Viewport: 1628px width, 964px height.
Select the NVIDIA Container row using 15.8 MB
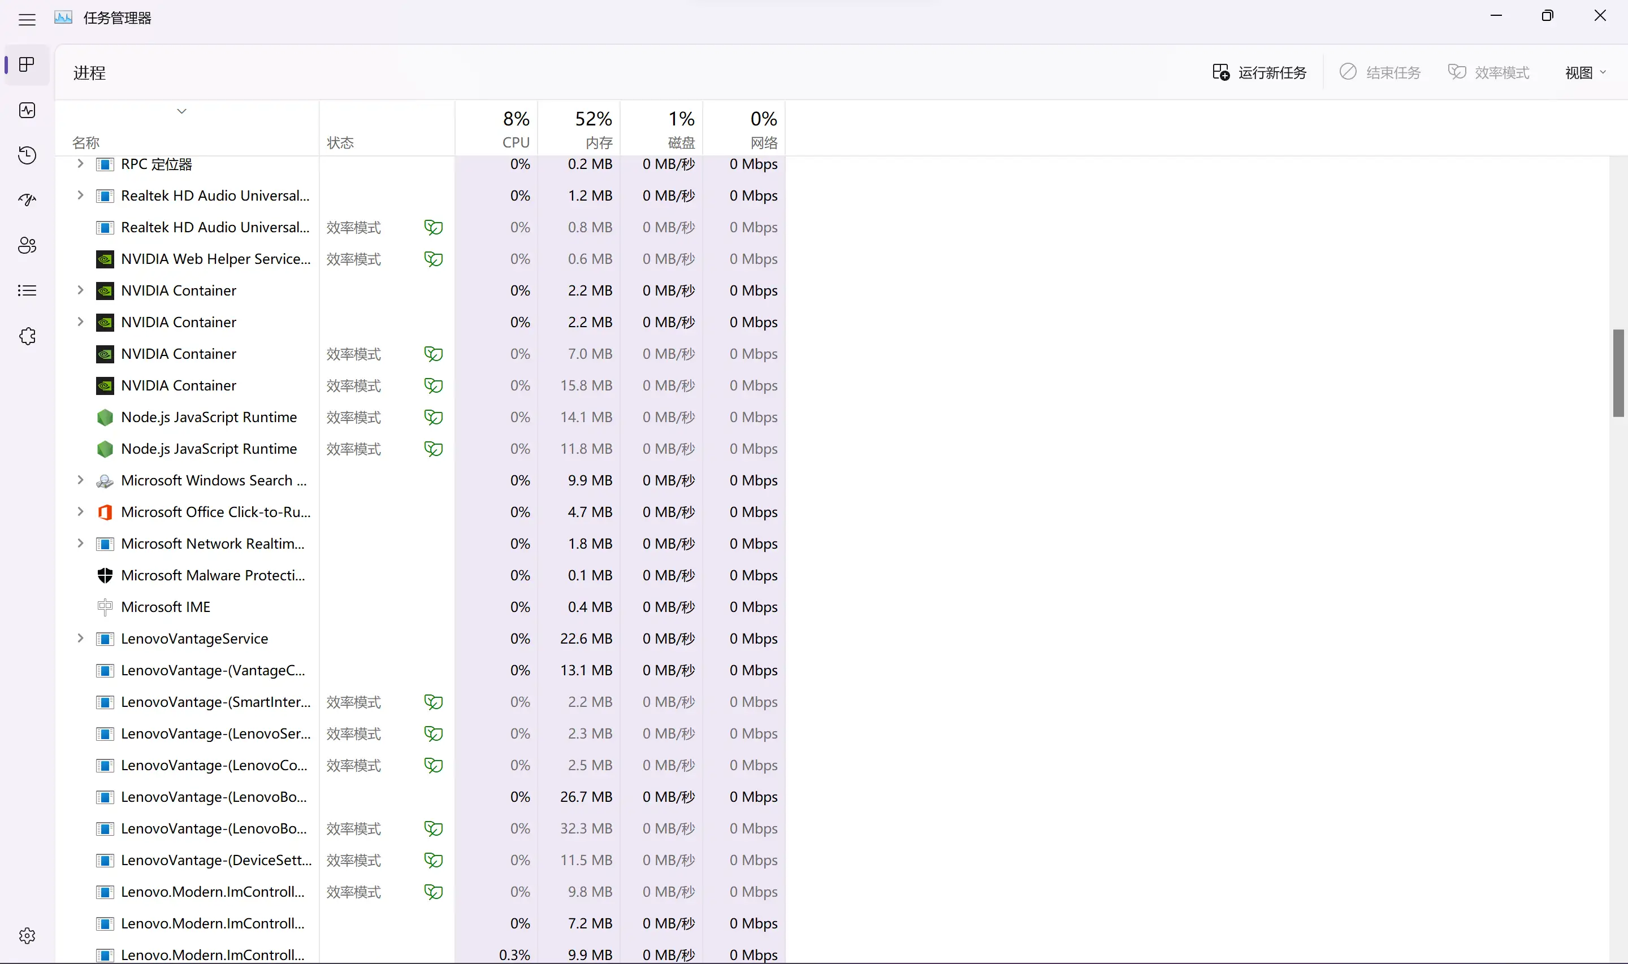(x=421, y=386)
